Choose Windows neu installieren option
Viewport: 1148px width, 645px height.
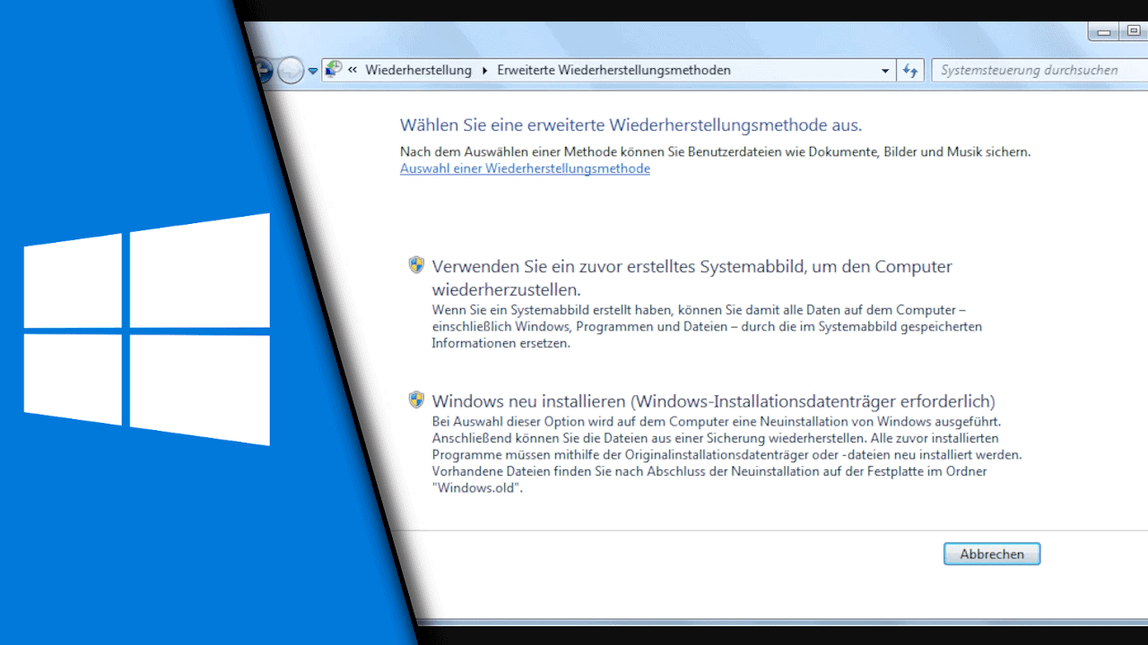713,400
